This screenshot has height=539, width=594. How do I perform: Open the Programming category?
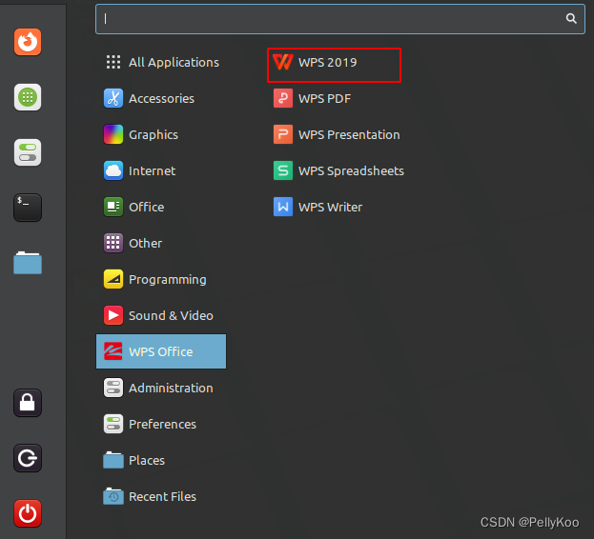(x=168, y=280)
